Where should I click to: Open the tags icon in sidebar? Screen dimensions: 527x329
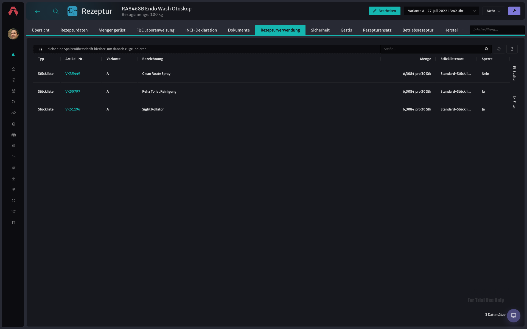[x=13, y=102]
